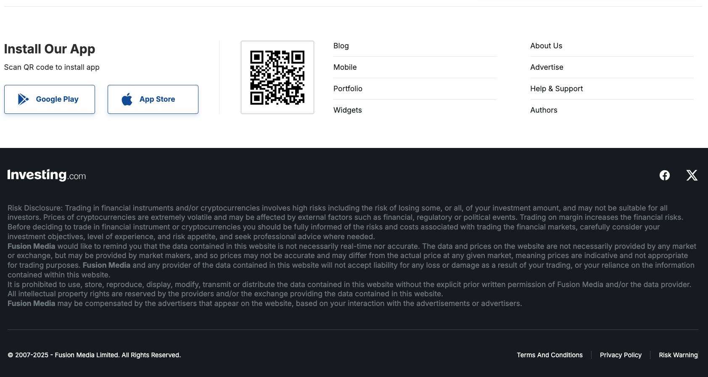Click the Install Our App heading
Image resolution: width=708 pixels, height=377 pixels.
pos(50,49)
